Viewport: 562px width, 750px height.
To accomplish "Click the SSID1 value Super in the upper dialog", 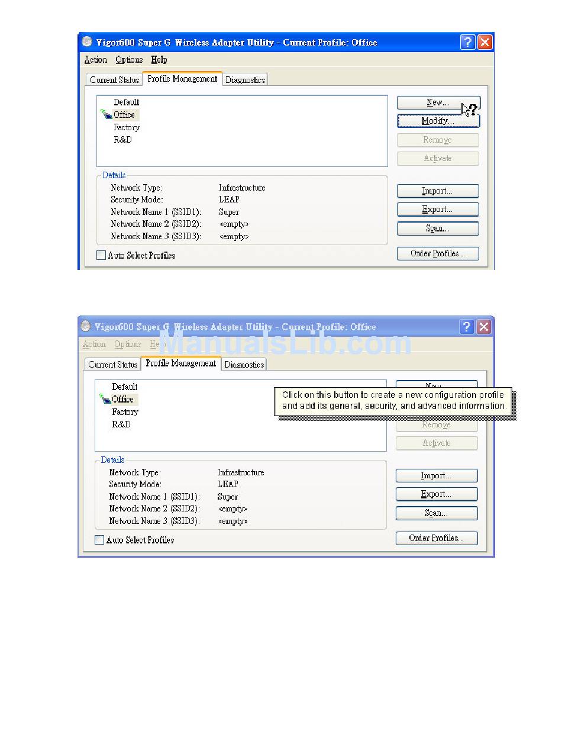I will point(230,212).
